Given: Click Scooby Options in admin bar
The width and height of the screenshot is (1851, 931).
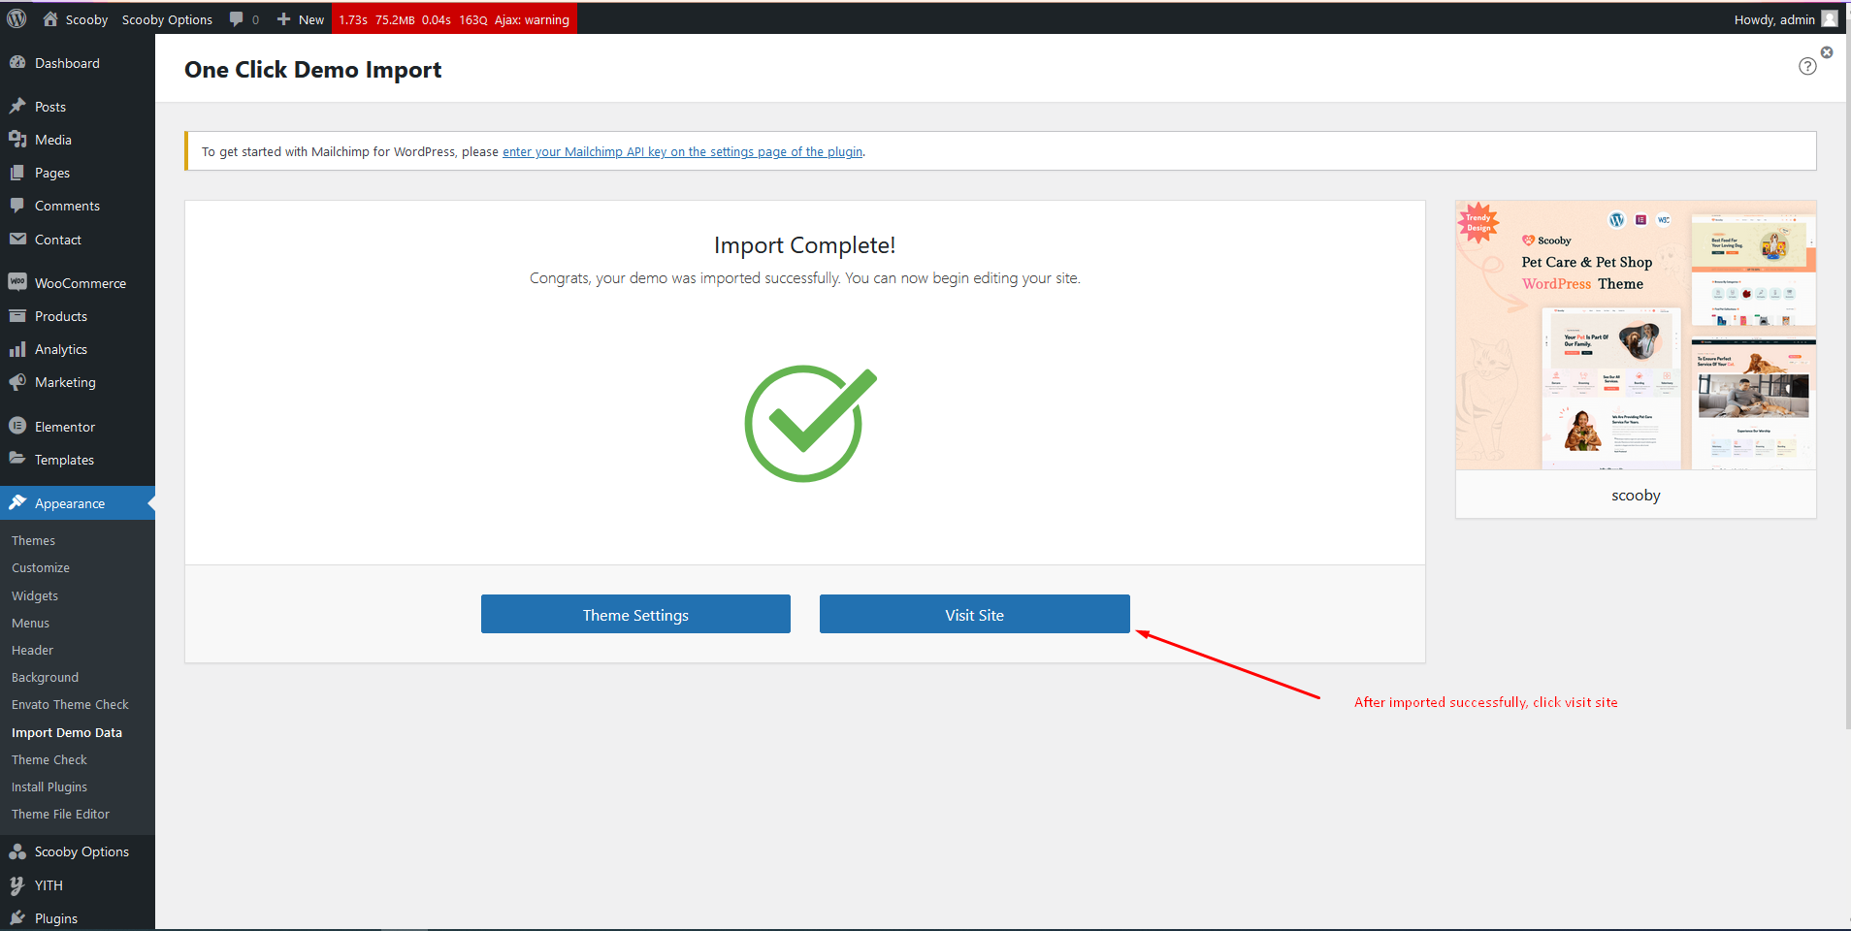Looking at the screenshot, I should pyautogui.click(x=167, y=19).
